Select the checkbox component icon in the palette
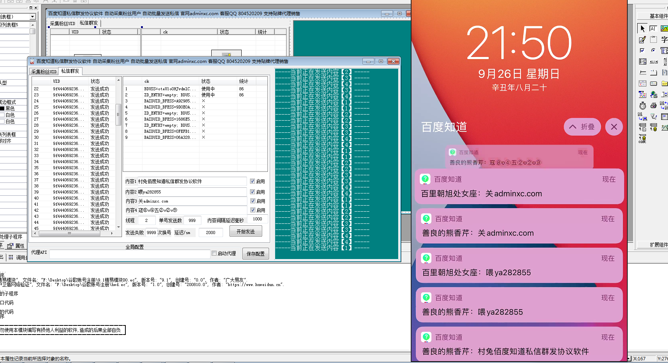This screenshot has height=363, width=668. coord(642,50)
